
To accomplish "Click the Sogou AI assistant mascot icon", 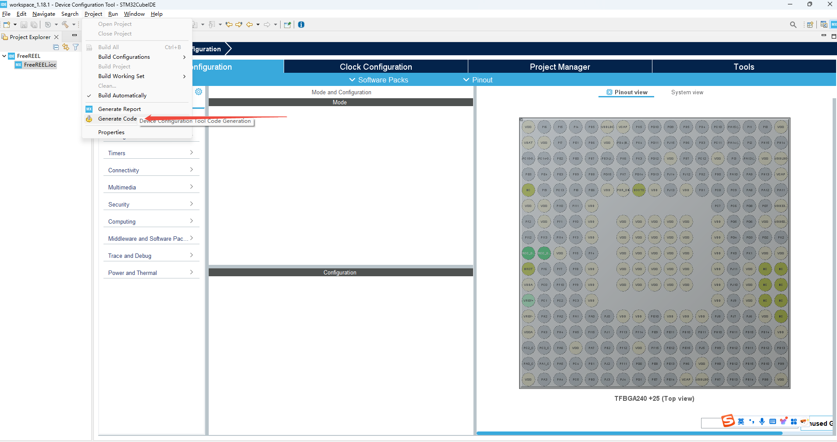I will click(x=804, y=421).
